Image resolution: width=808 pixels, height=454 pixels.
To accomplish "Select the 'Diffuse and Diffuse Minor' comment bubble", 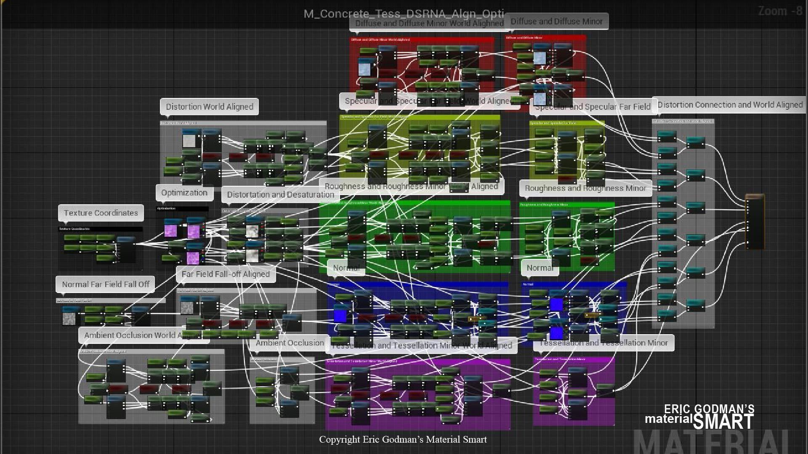I will pos(556,21).
